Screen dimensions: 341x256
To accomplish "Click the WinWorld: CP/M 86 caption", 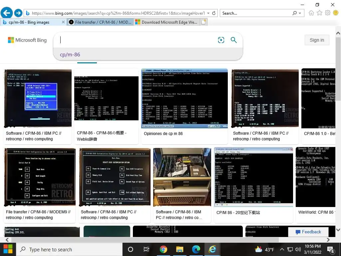I will 317,212.
